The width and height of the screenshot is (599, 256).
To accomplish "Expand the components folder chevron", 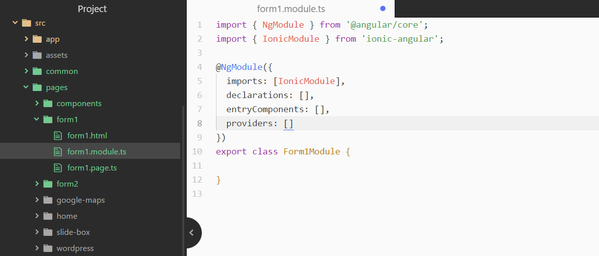I will pos(37,104).
